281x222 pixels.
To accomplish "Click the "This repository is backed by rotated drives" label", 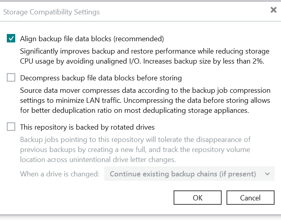I will (x=87, y=127).
